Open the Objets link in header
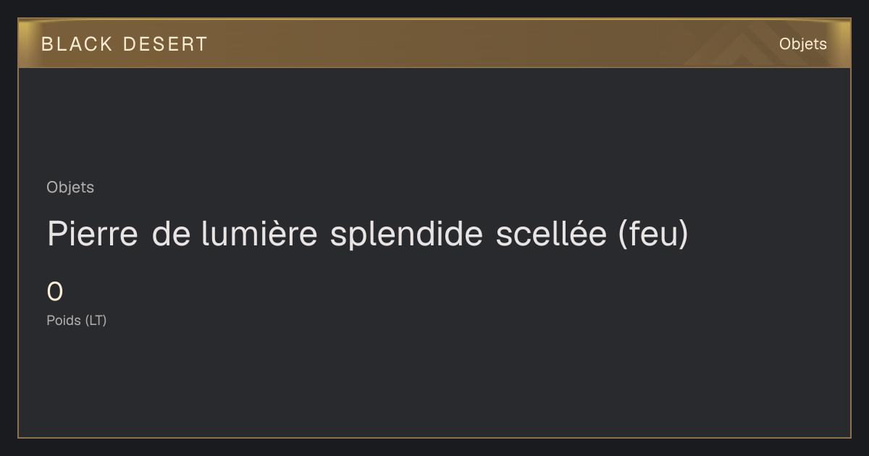 [x=802, y=44]
